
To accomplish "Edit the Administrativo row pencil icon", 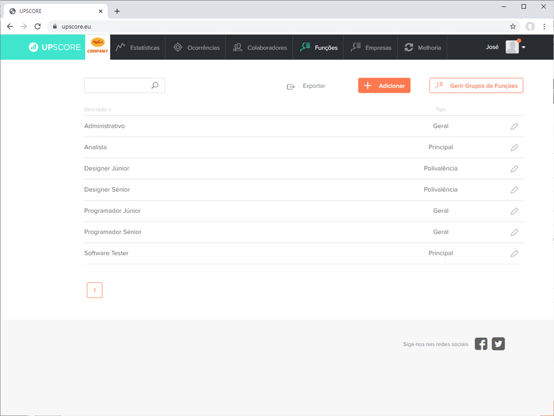I will click(x=514, y=126).
